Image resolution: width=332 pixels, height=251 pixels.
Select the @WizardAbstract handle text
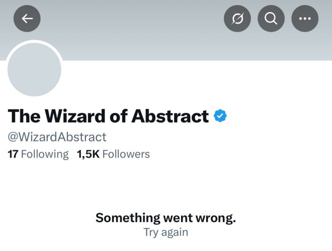57,137
